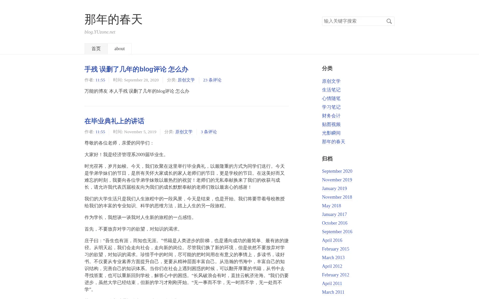Open the January 2019 archive

(x=334, y=189)
